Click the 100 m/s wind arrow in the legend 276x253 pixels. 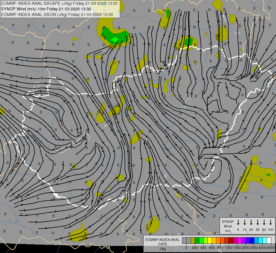tap(271, 222)
